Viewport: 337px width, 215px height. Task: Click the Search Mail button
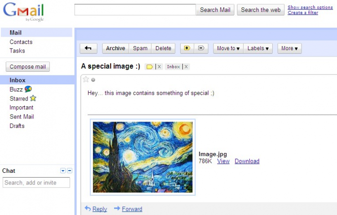[x=215, y=10]
